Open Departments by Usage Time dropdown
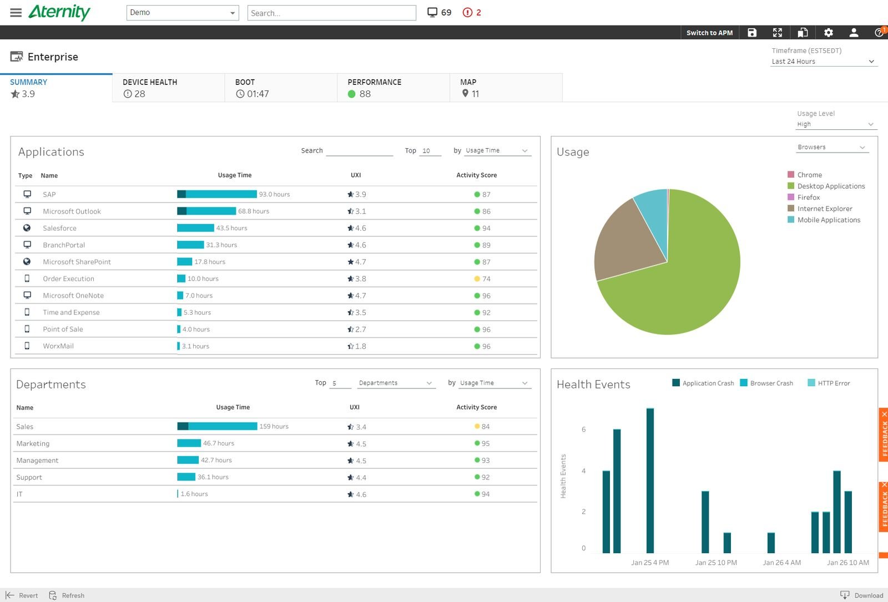 pos(494,383)
